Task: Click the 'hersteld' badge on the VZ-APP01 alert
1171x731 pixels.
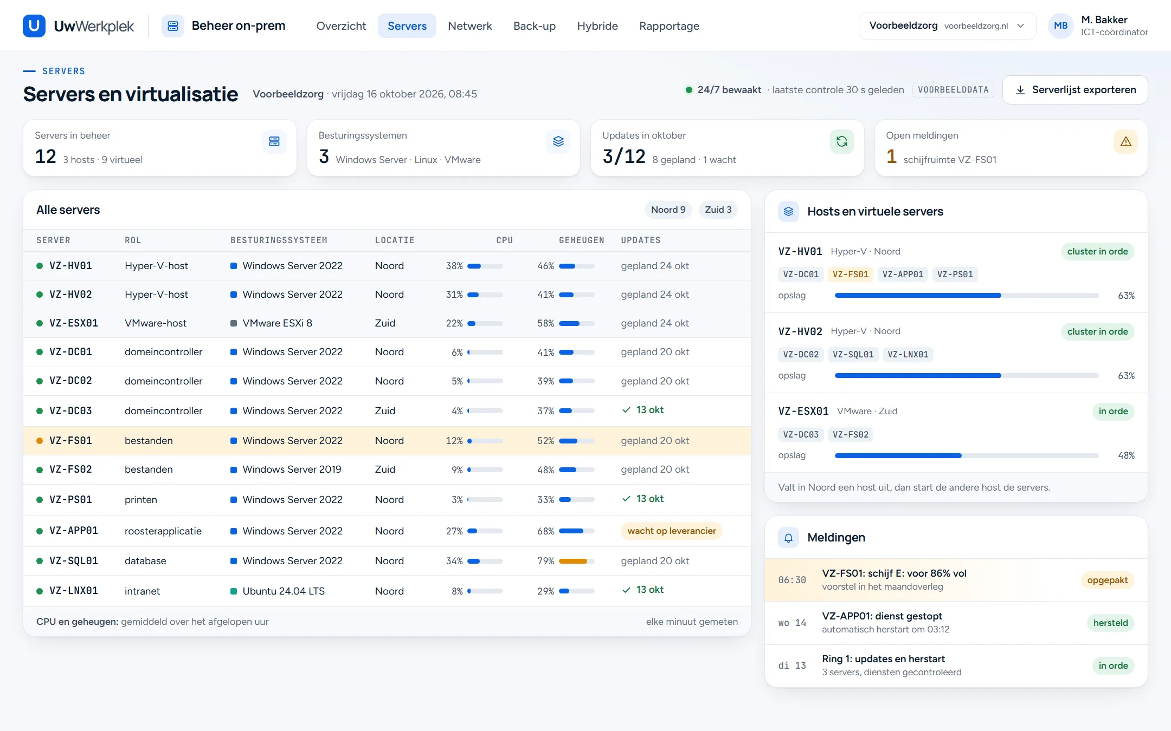Action: (x=1110, y=623)
